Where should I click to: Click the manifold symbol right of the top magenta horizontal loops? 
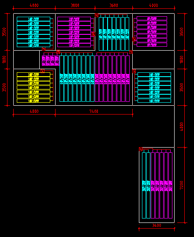93,34
